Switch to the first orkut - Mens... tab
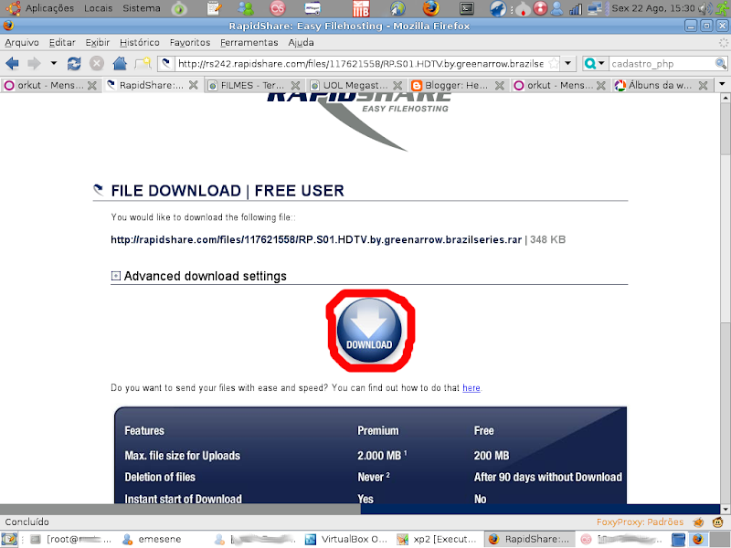 coord(51,85)
